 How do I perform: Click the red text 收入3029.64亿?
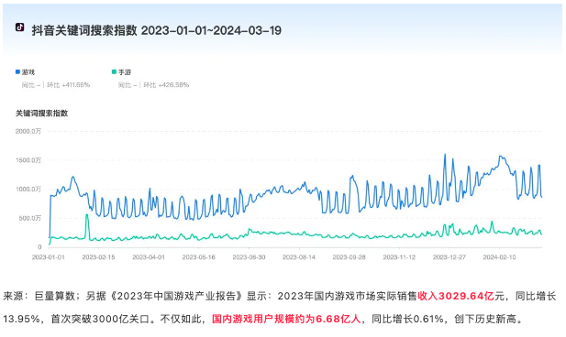click(456, 297)
